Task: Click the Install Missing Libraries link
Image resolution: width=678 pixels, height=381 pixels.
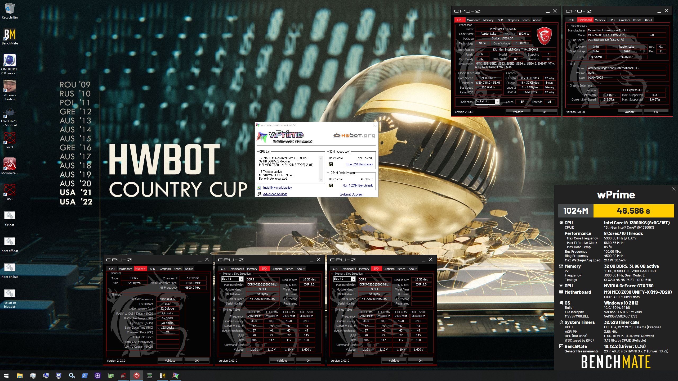Action: tap(277, 188)
